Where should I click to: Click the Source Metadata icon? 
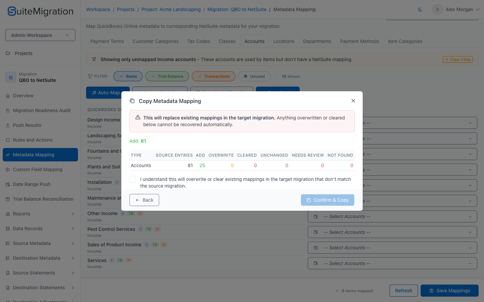point(8,243)
